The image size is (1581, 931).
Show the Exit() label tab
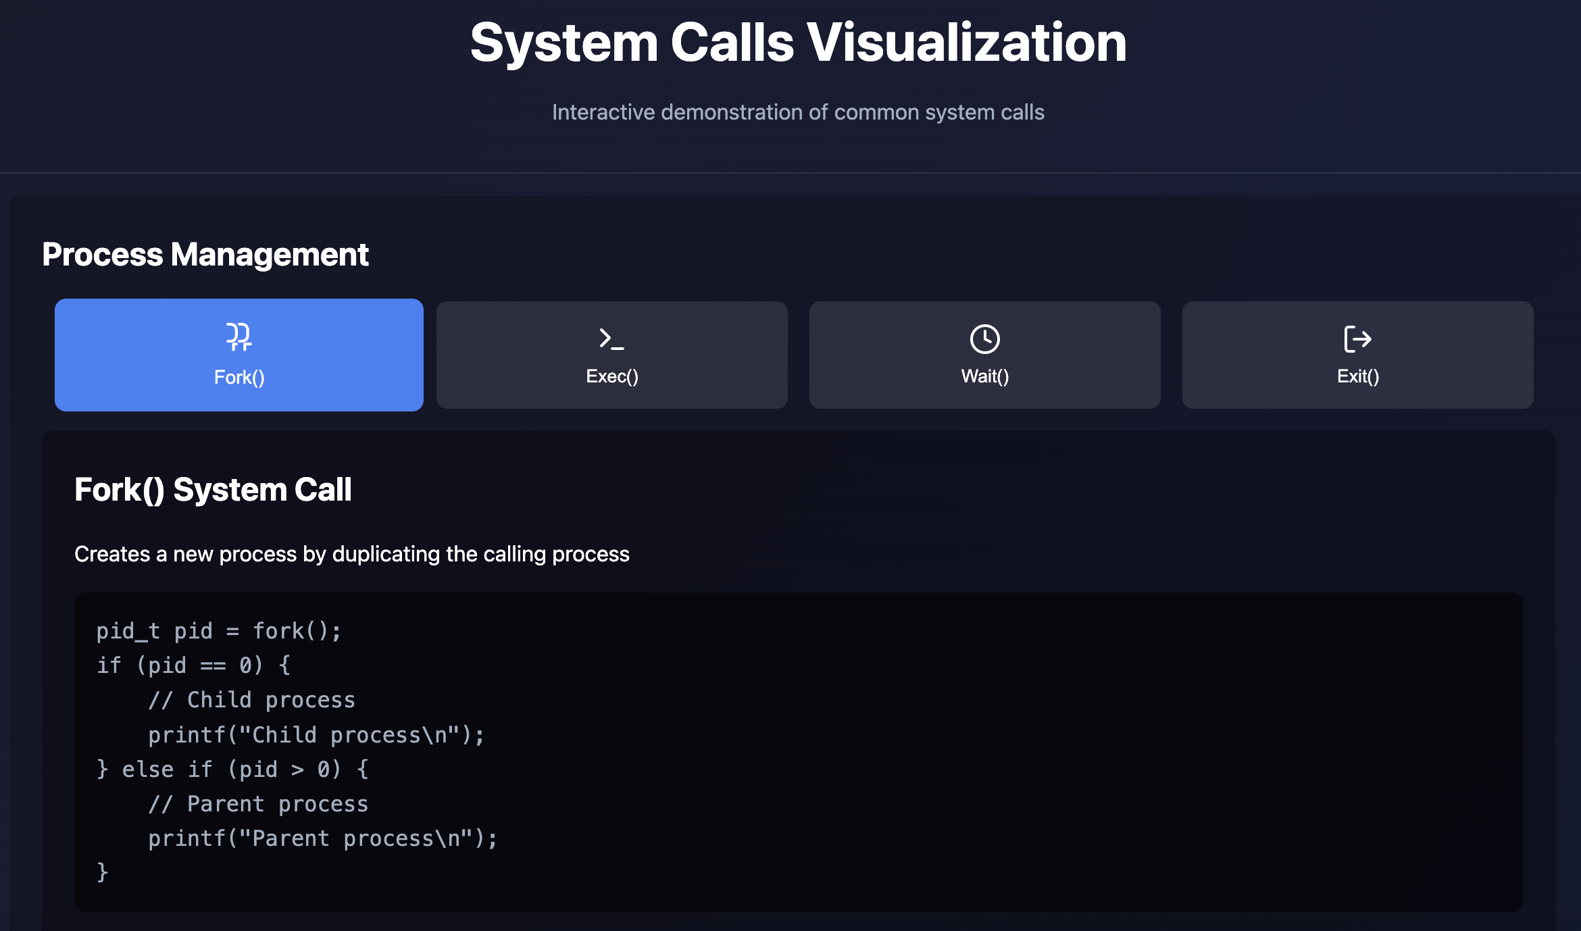click(x=1358, y=376)
